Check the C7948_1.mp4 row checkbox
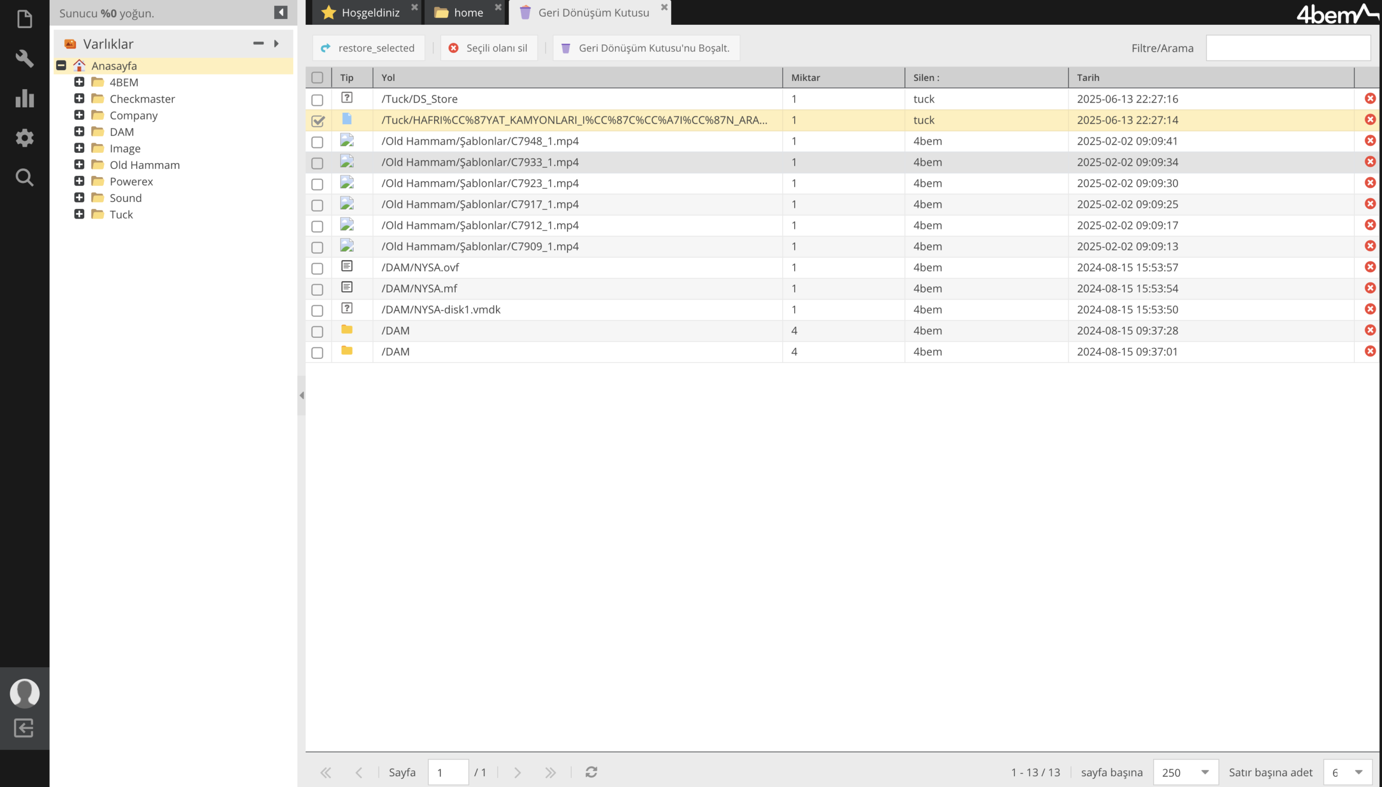 click(x=317, y=142)
